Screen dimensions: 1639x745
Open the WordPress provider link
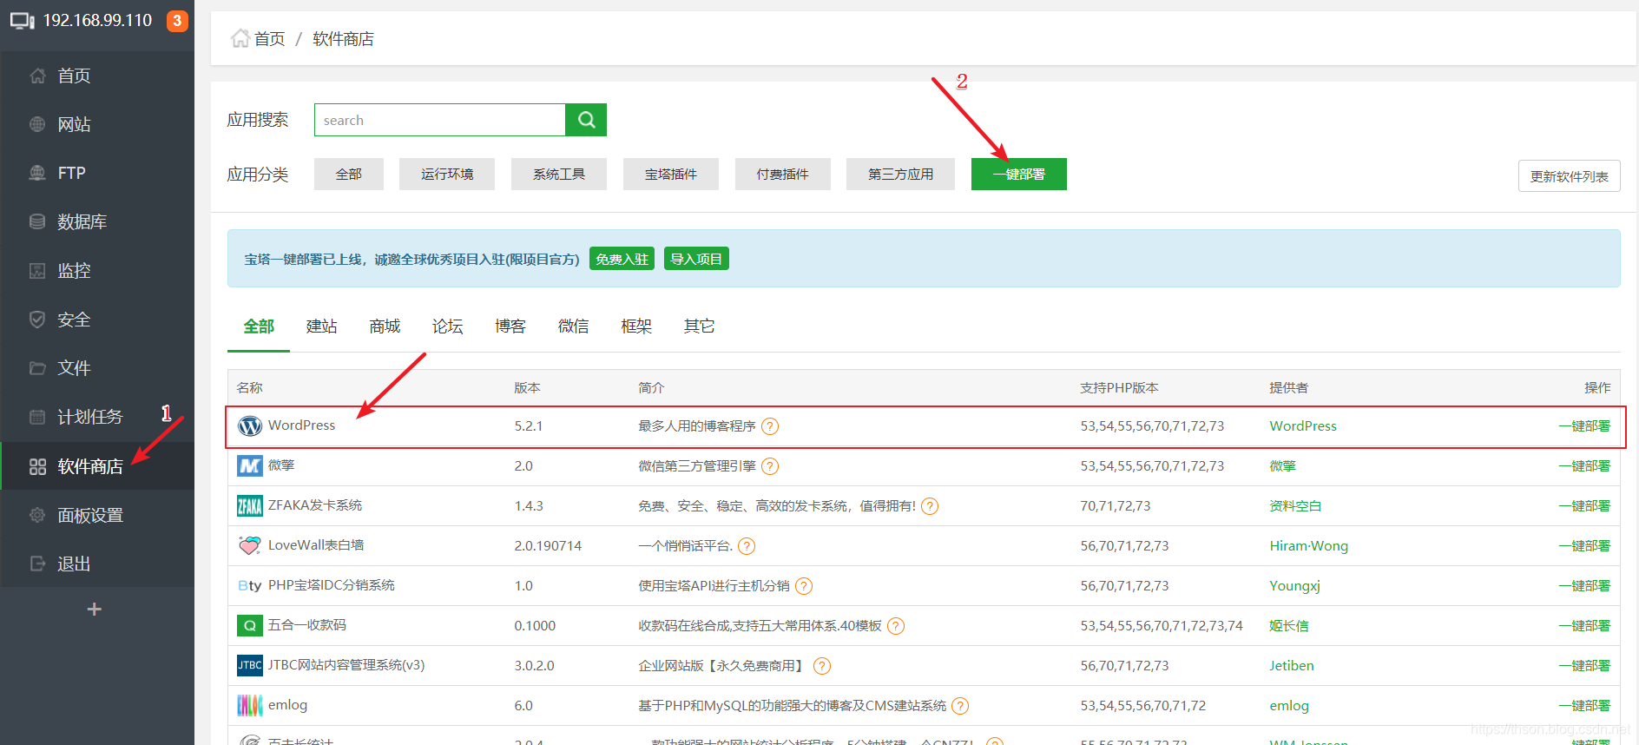(x=1303, y=426)
